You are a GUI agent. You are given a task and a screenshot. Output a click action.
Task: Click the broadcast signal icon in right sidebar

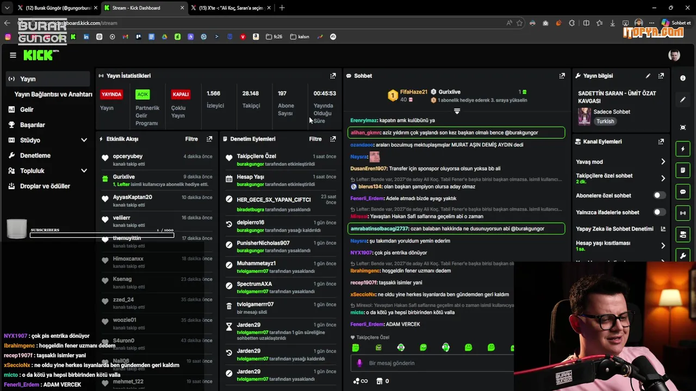click(x=683, y=213)
